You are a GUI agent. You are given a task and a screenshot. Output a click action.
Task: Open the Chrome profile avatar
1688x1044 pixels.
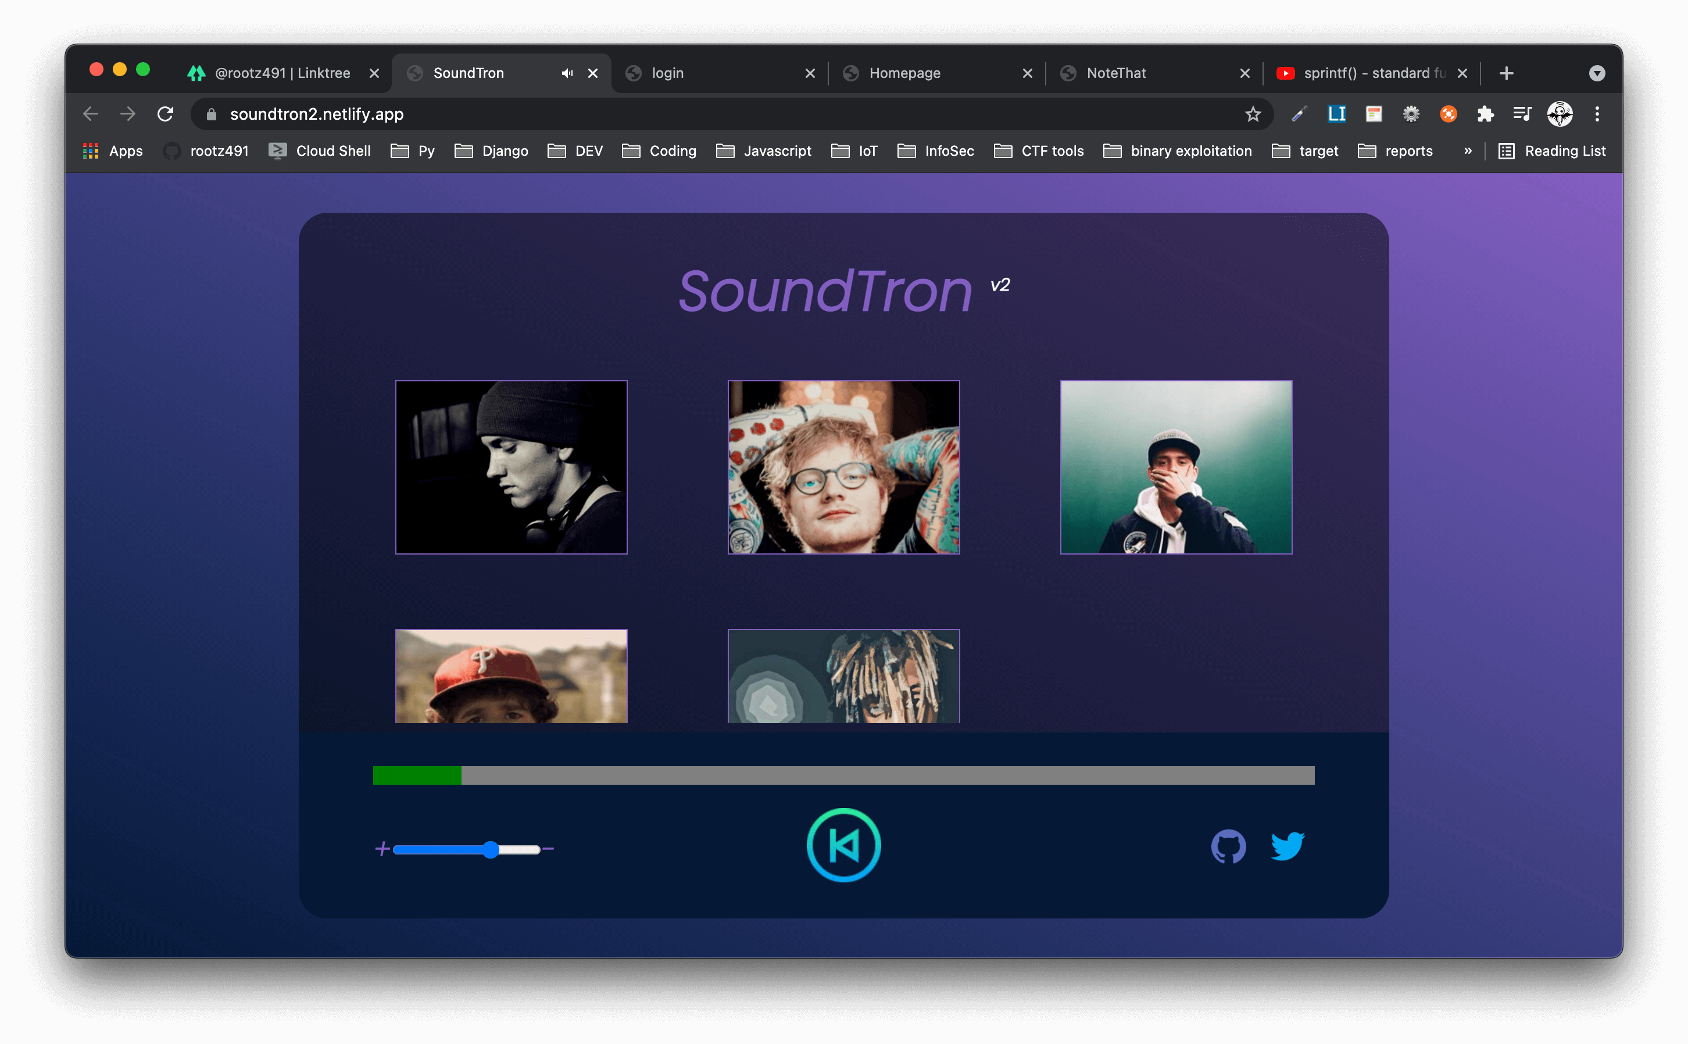pyautogui.click(x=1560, y=114)
